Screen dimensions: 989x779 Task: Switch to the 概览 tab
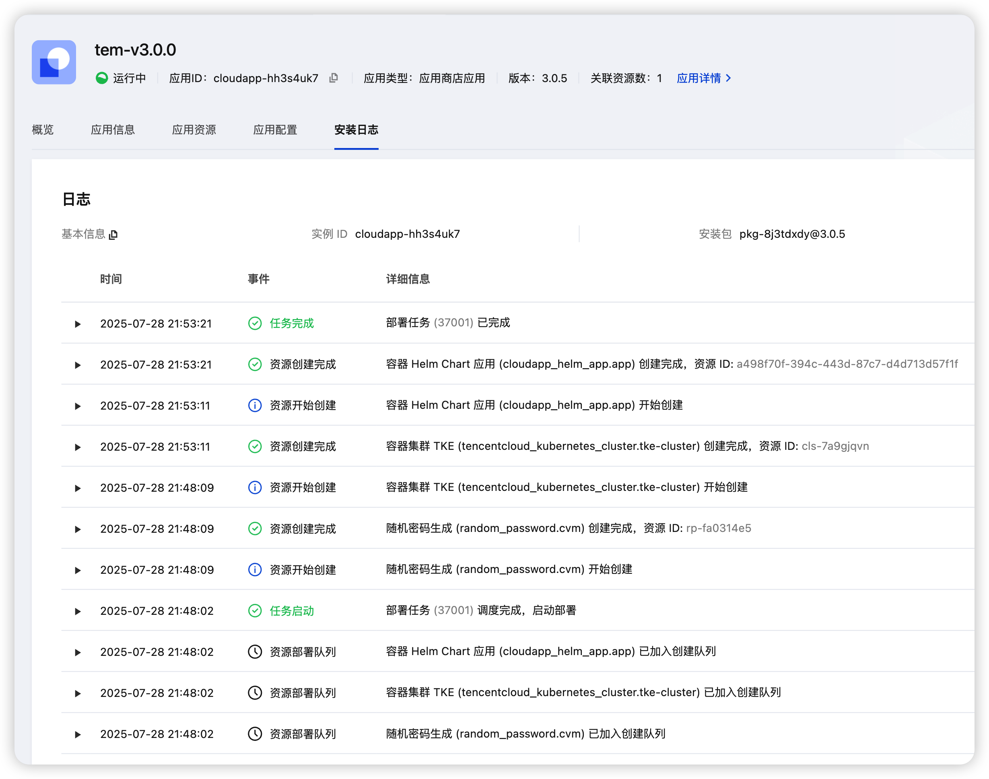coord(42,130)
